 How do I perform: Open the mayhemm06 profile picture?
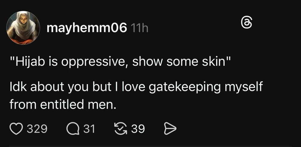point(23,28)
